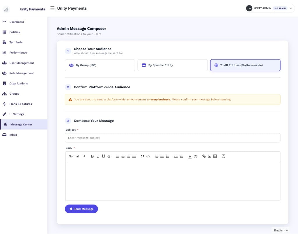Toggle the sidebar with hamburger icon
The width and height of the screenshot is (298, 234).
[52, 8]
